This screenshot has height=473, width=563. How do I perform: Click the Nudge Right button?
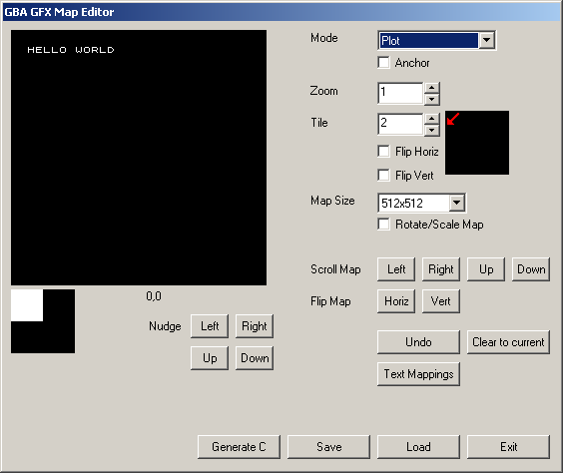[x=255, y=326]
